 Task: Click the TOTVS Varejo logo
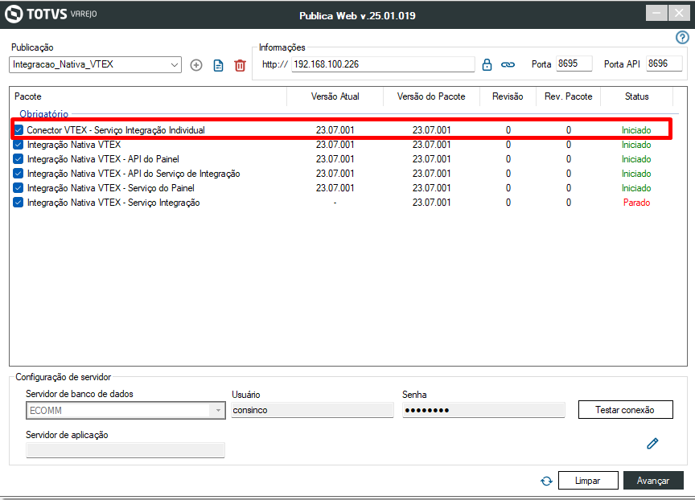[51, 14]
